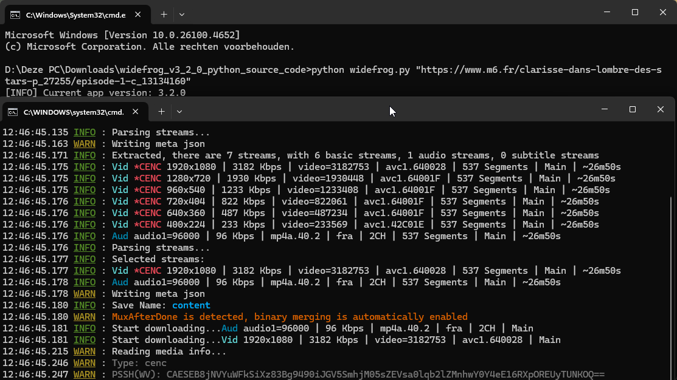The height and width of the screenshot is (380, 677).
Task: Close the C:\WINDOWS\system32\cmd. tab
Action: [x=136, y=112]
